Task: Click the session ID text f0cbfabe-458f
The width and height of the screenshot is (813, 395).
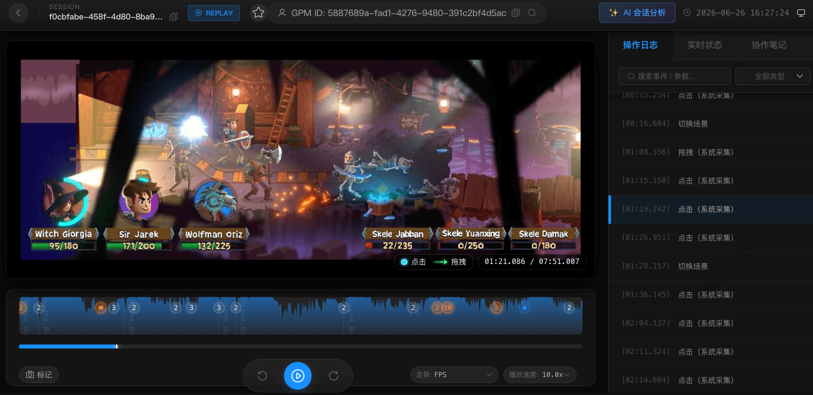Action: pos(106,16)
